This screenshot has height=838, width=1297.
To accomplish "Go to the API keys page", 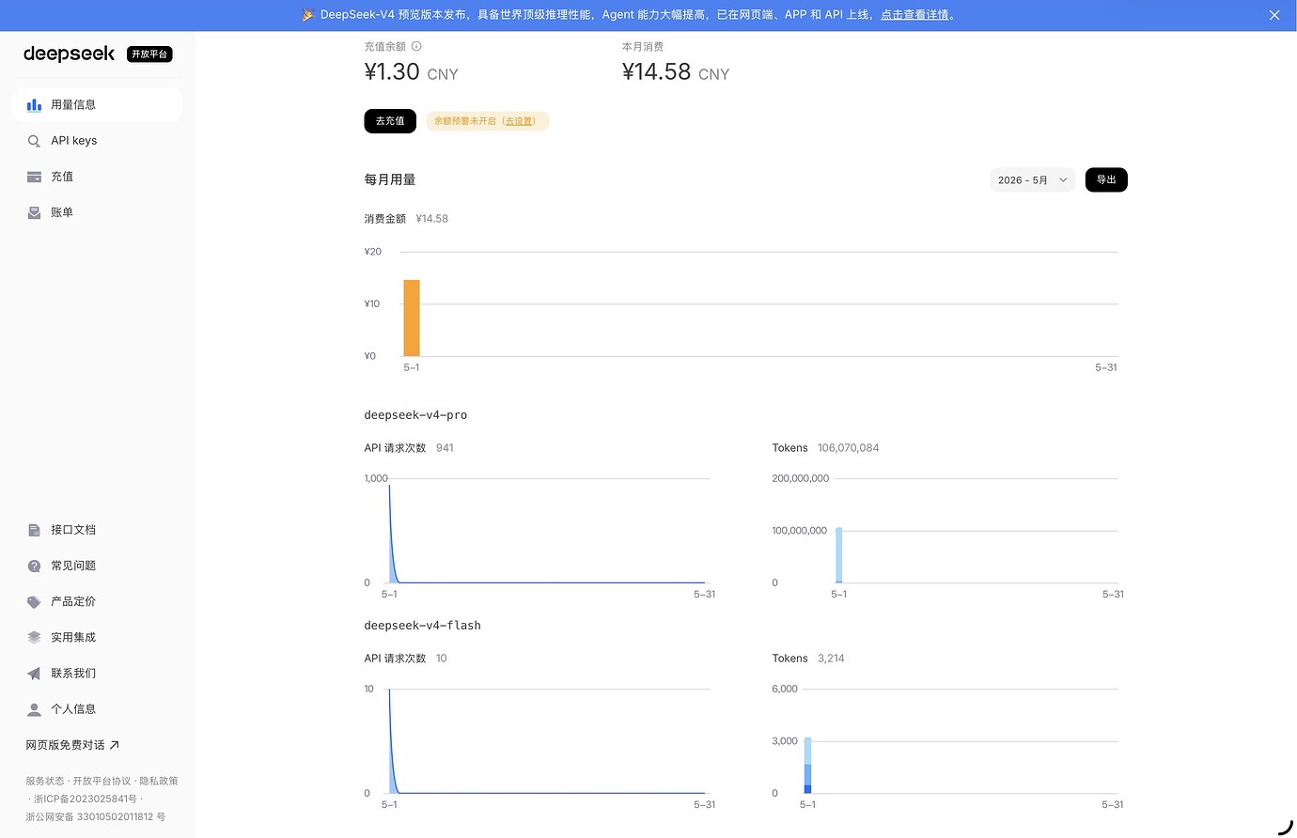I will 97,141.
